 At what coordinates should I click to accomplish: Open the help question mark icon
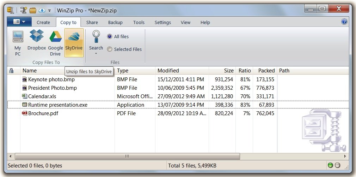(x=344, y=22)
